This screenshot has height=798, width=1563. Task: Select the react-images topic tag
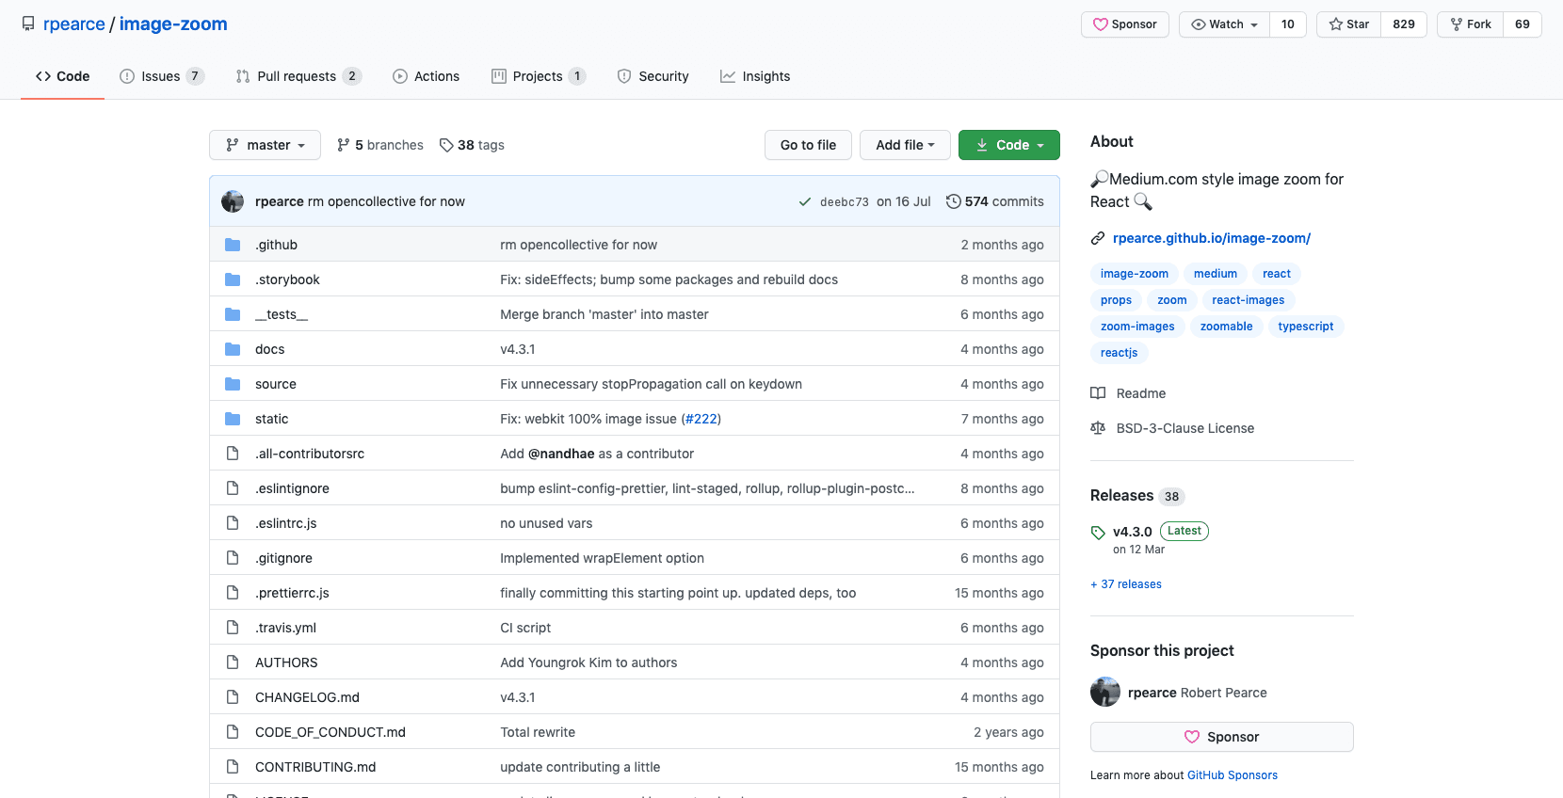coord(1249,300)
